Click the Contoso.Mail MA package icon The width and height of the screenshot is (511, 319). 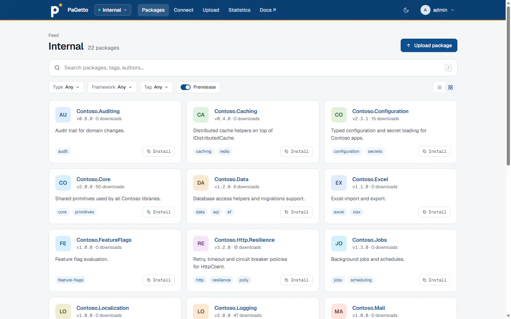pyautogui.click(x=339, y=312)
